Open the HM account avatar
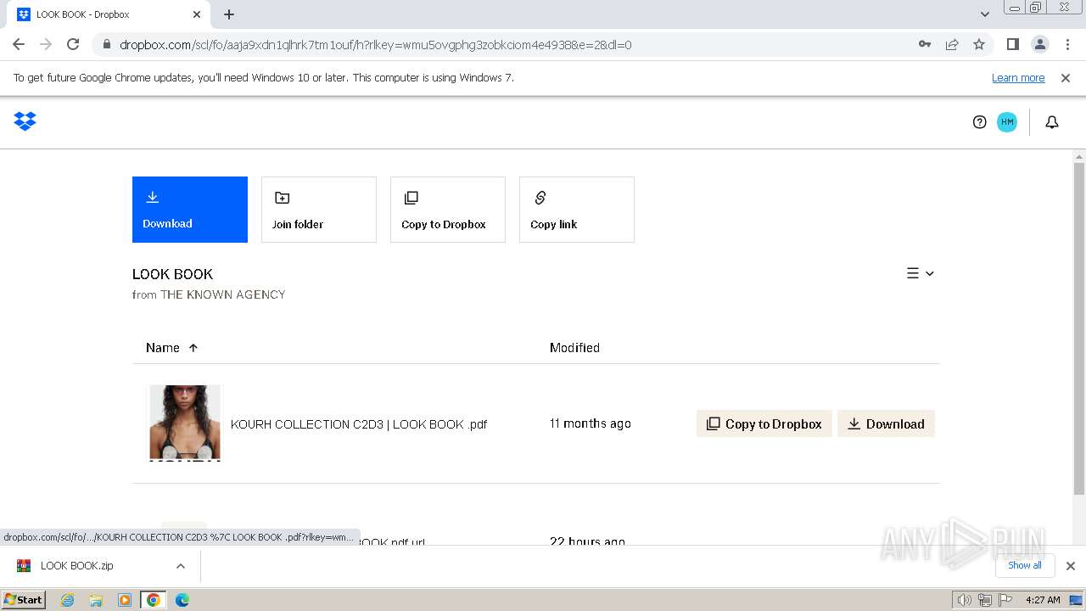 coord(1007,122)
